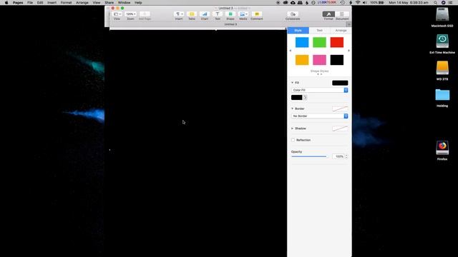
Task: Open the Zoom percentage dropdown
Action: tap(130, 14)
